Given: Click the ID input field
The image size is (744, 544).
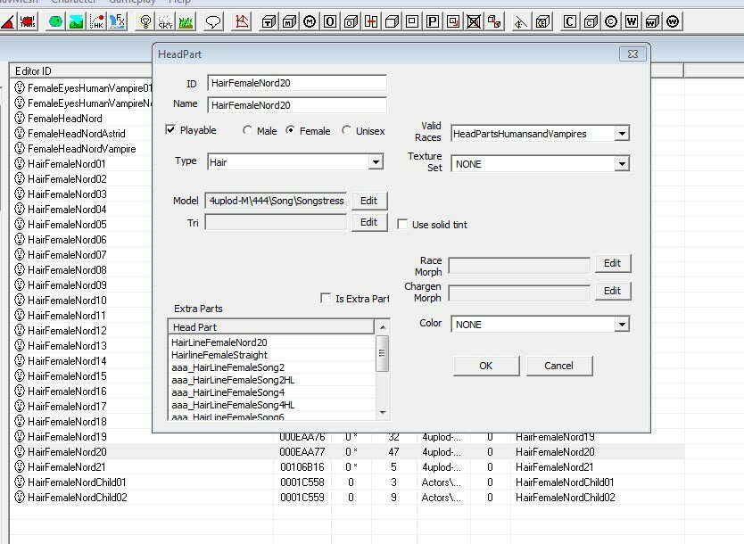Looking at the screenshot, I should (x=297, y=83).
